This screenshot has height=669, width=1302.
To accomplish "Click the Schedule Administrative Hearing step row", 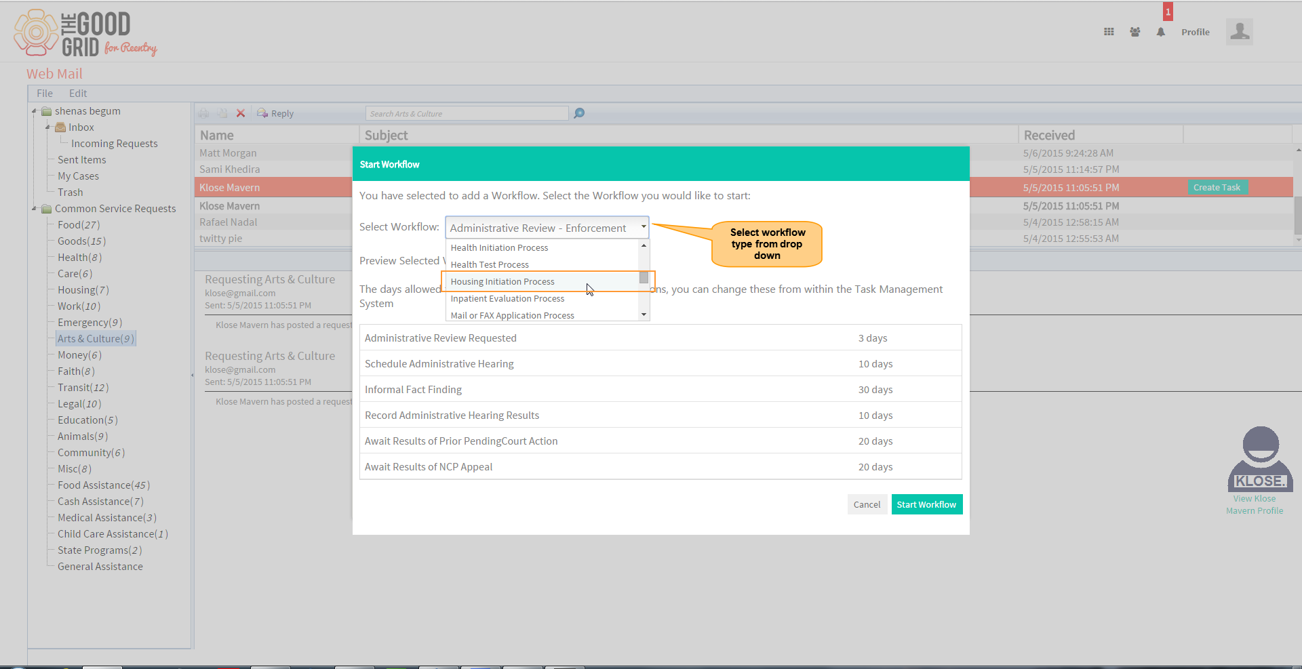I will 660,364.
